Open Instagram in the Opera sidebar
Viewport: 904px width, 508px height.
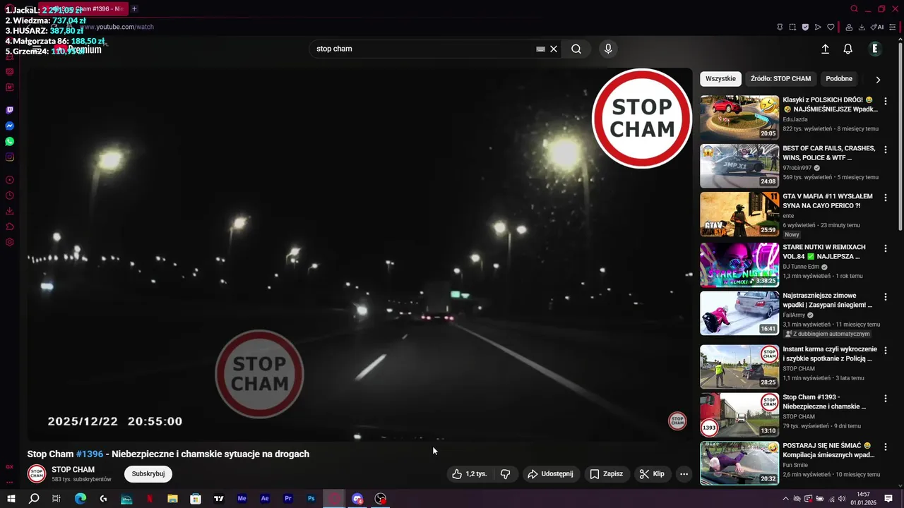point(10,157)
